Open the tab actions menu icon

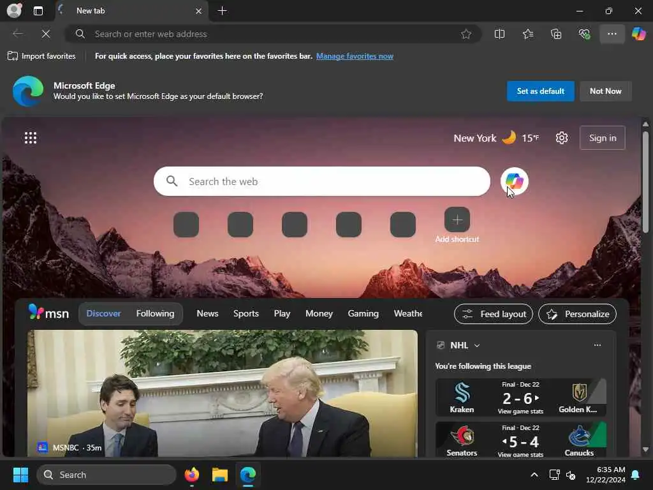coord(38,11)
